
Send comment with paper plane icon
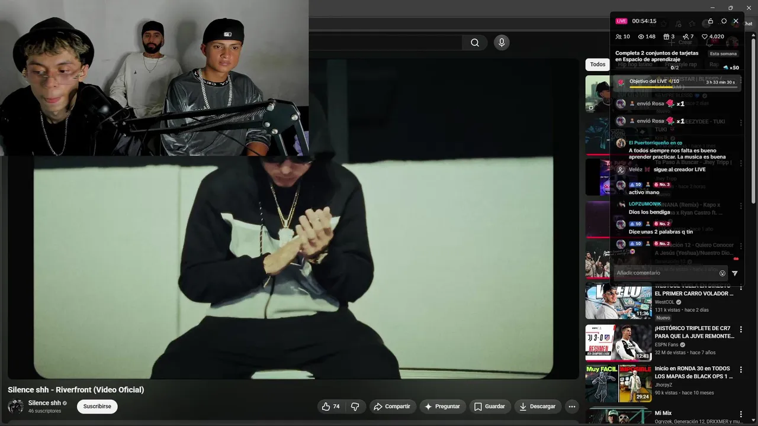735,273
